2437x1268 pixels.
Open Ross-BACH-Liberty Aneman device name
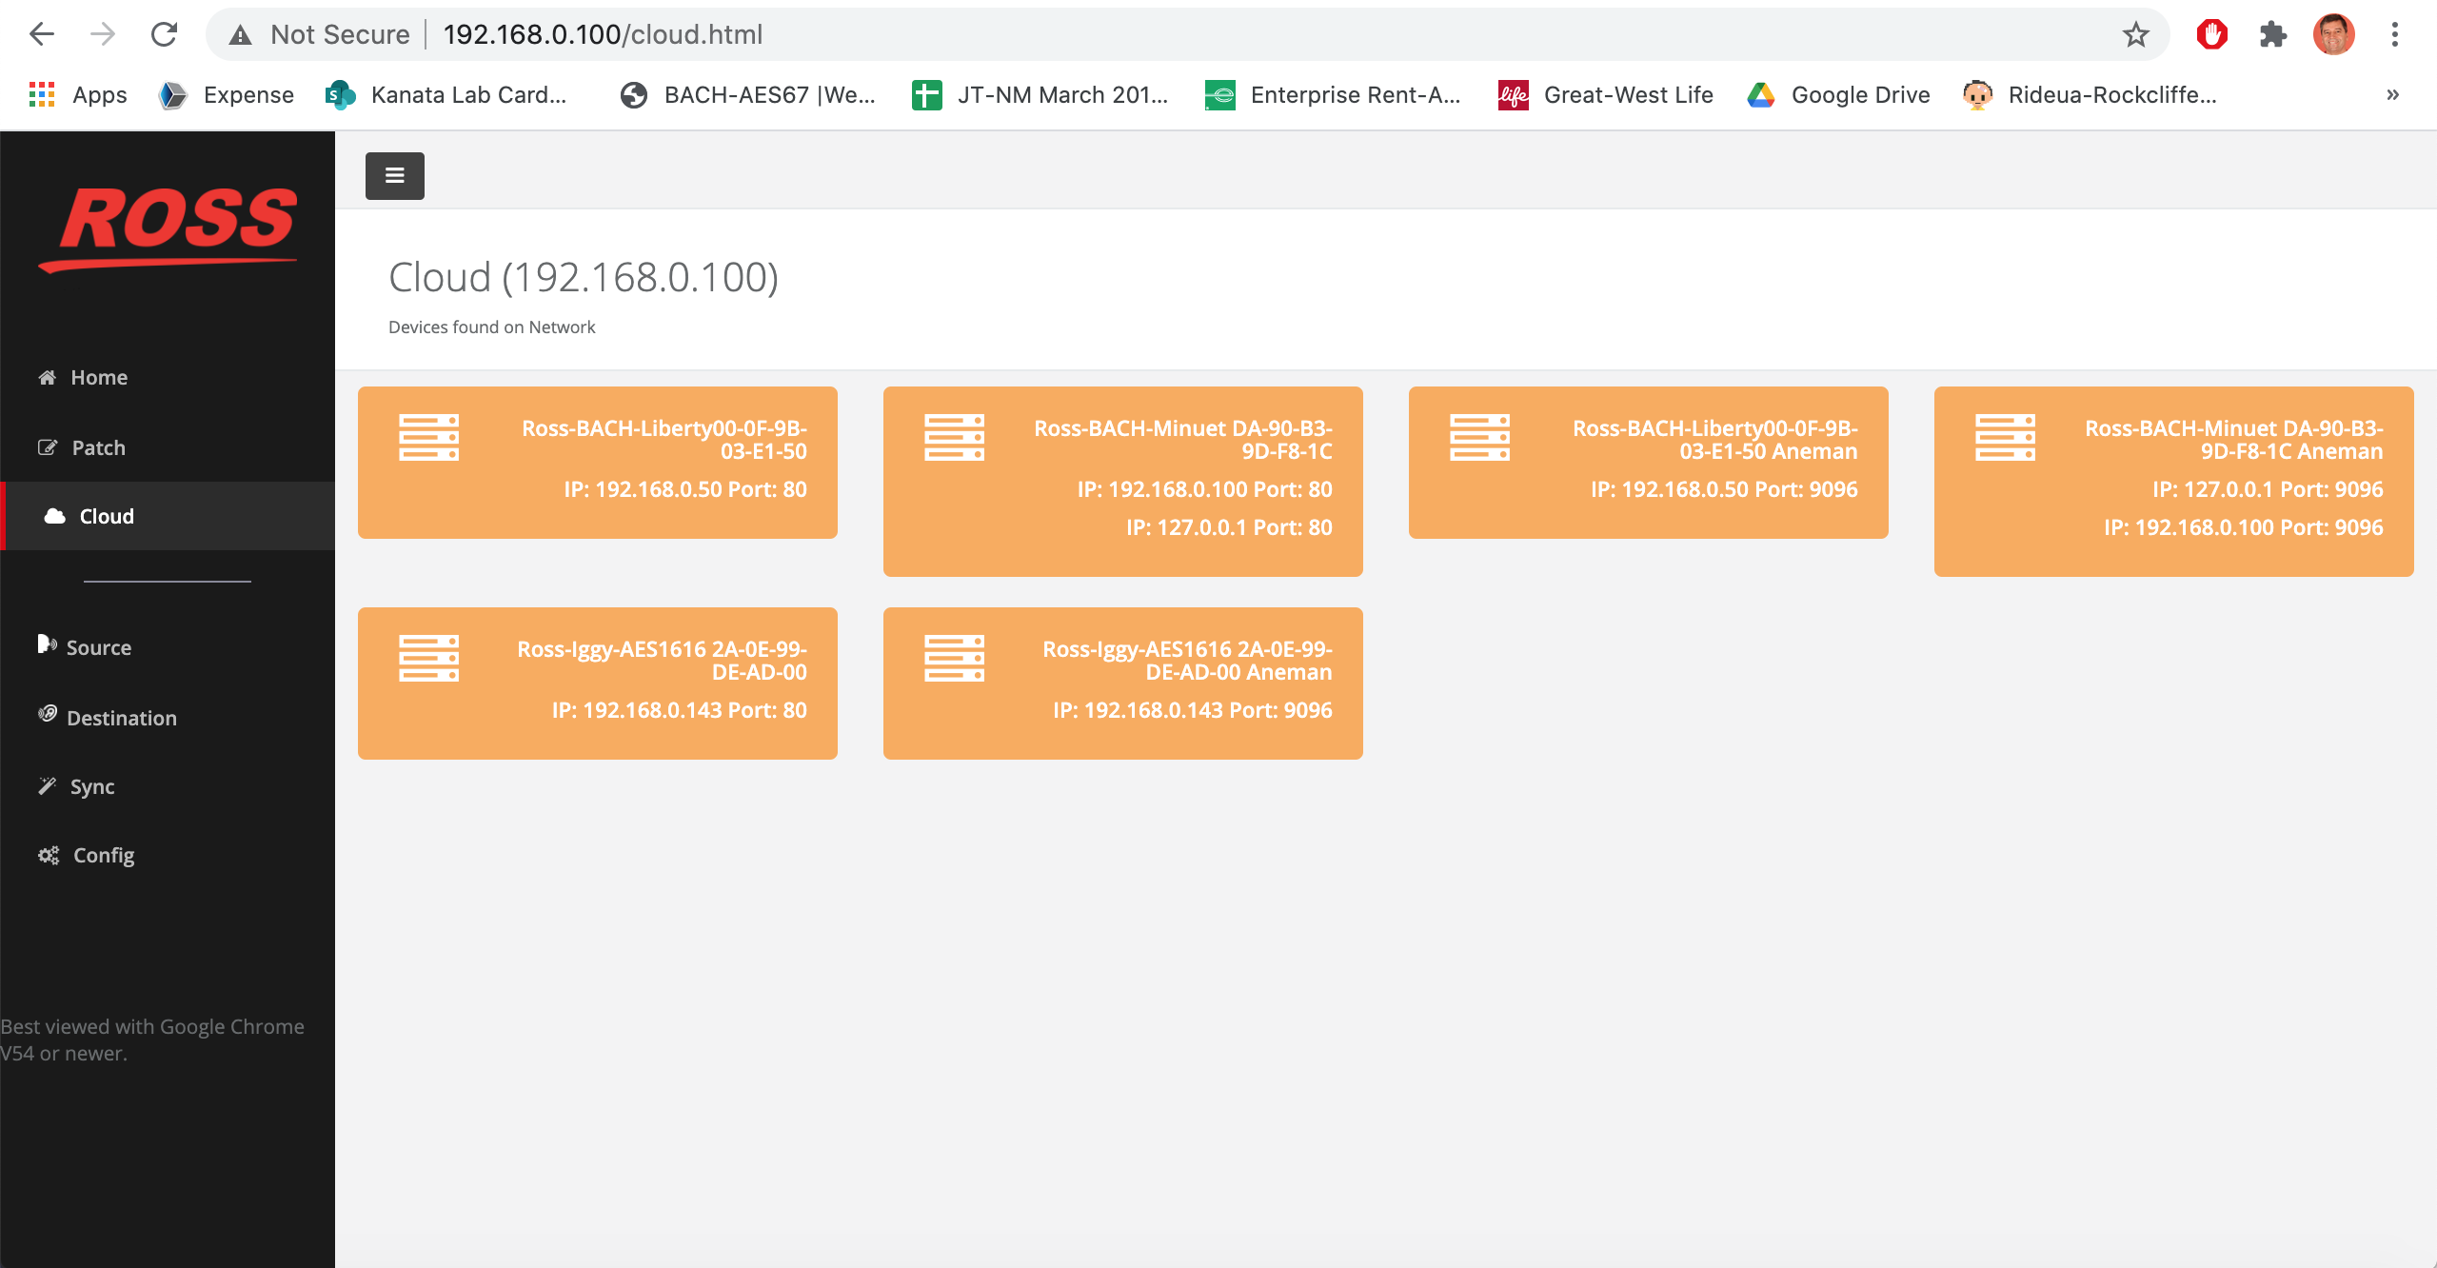[1715, 440]
